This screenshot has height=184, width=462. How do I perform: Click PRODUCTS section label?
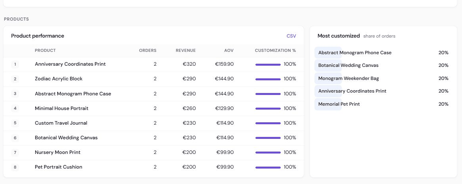pyautogui.click(x=16, y=19)
